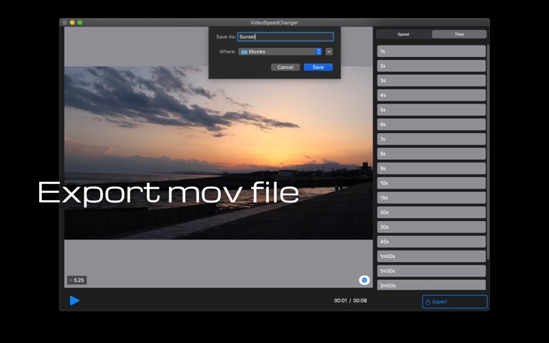Select the 9s duration preset
This screenshot has height=343, width=549.
432,168
